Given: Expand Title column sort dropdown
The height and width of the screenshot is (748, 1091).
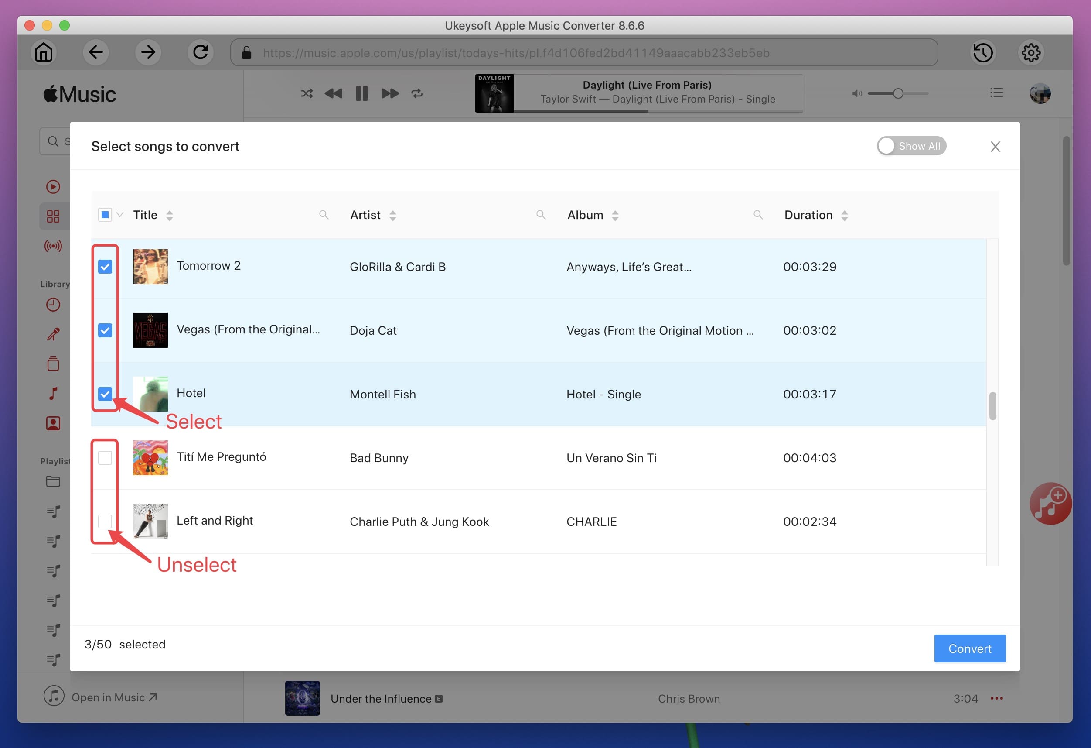Looking at the screenshot, I should [x=170, y=215].
